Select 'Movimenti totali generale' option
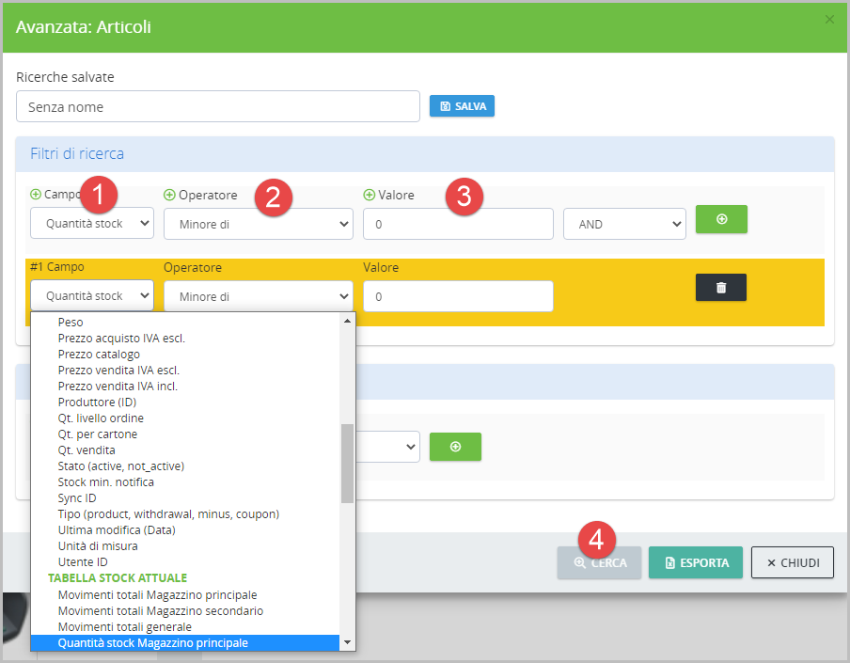850x663 pixels. tap(125, 626)
